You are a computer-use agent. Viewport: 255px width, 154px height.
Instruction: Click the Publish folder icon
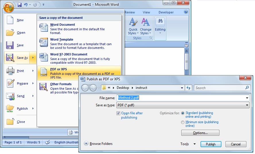click(10, 109)
